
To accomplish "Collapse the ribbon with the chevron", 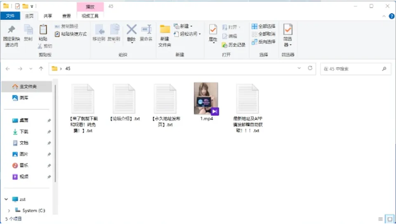I will [384, 16].
